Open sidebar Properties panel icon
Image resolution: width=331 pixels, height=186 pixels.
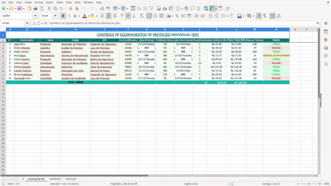click(326, 32)
